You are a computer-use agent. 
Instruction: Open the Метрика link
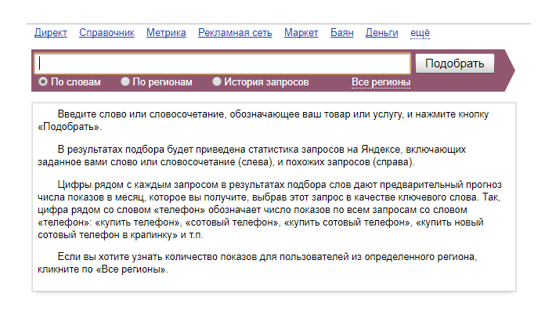166,32
